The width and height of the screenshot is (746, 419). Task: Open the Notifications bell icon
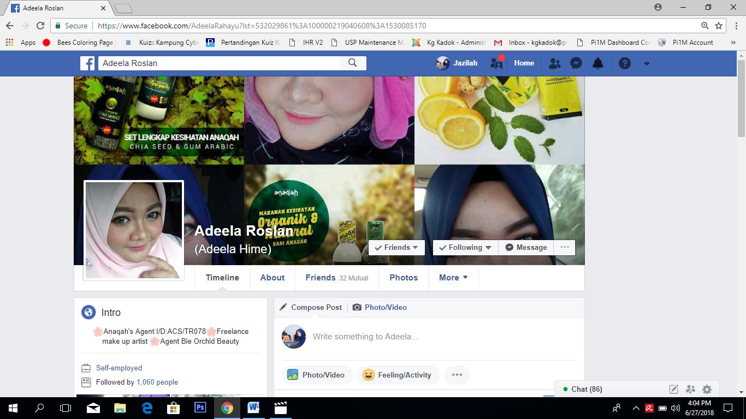(598, 63)
